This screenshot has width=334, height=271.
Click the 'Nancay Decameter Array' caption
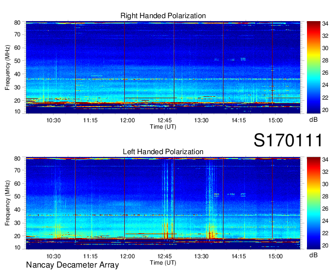click(72, 265)
